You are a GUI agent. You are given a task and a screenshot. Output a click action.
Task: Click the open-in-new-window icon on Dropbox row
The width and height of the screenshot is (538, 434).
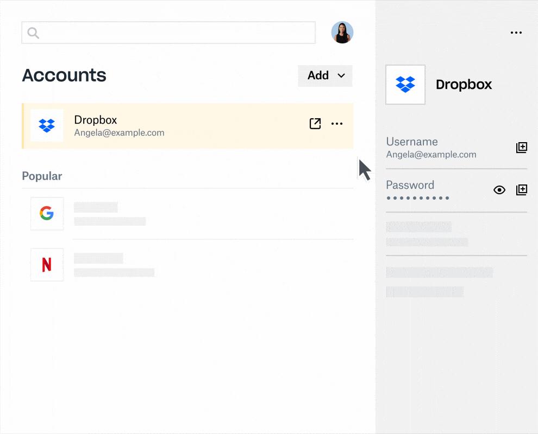[x=315, y=124]
